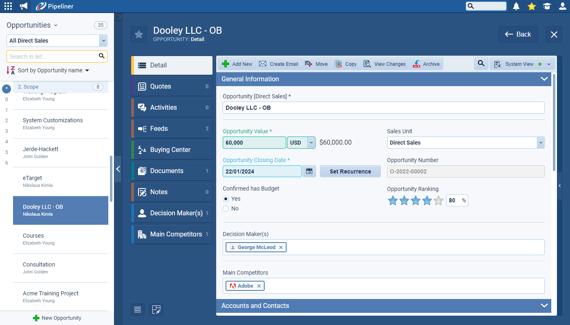Screen dimensions: 570x325
Task: Open the All Direct Sales dropdown
Action: (x=103, y=41)
